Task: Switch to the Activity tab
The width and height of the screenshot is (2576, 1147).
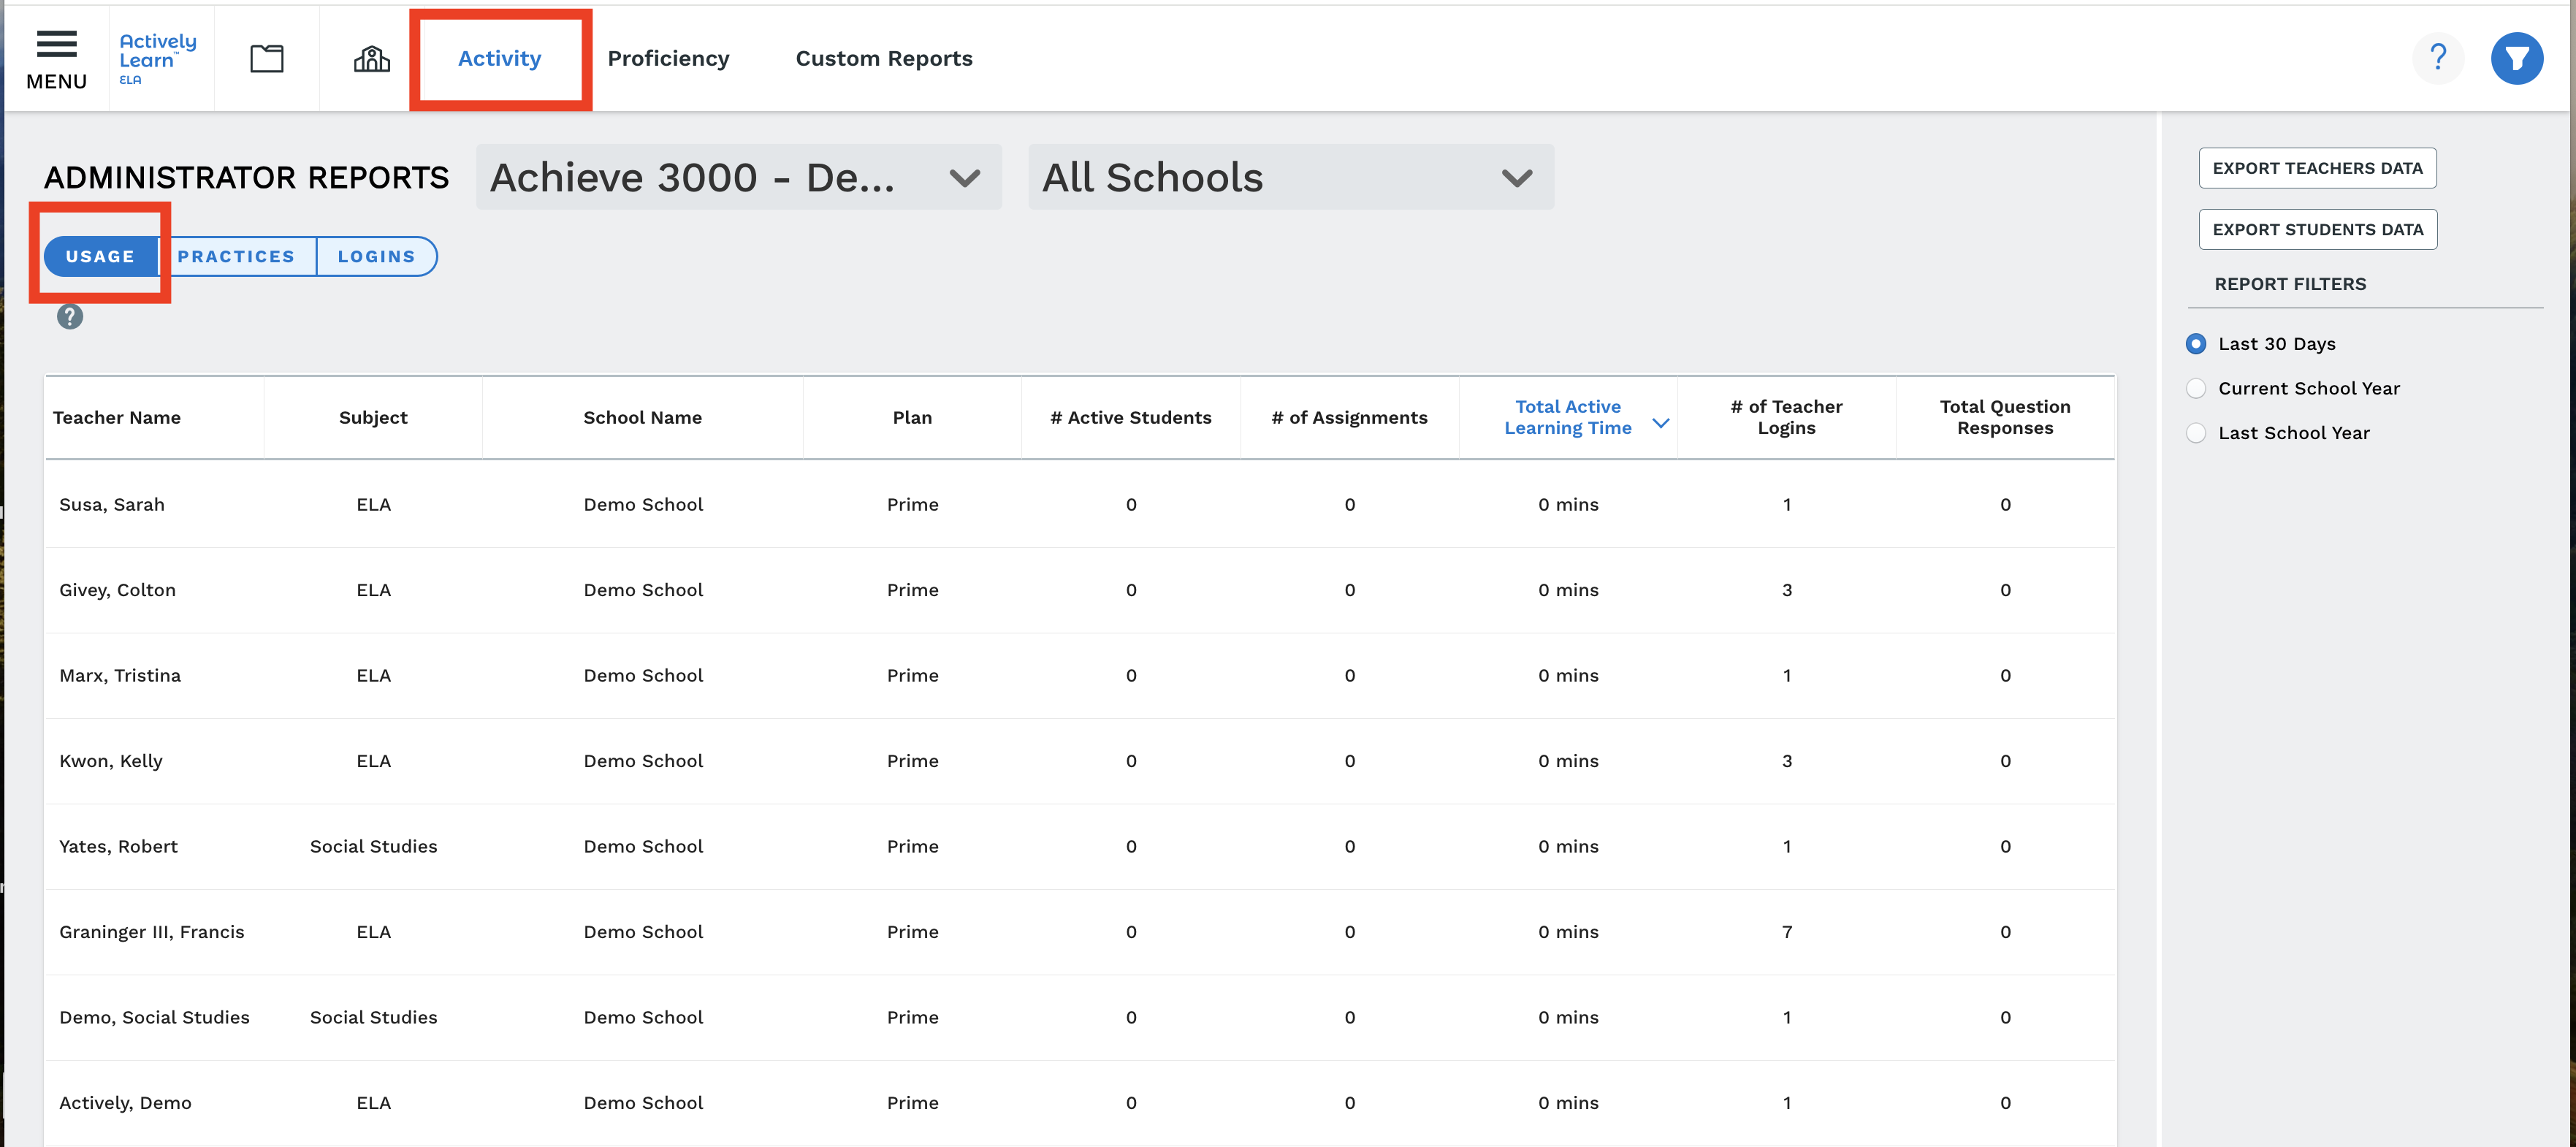Action: click(x=499, y=58)
